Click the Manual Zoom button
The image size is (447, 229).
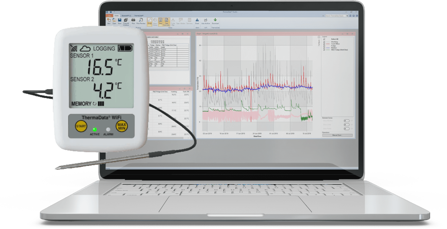click(x=338, y=135)
